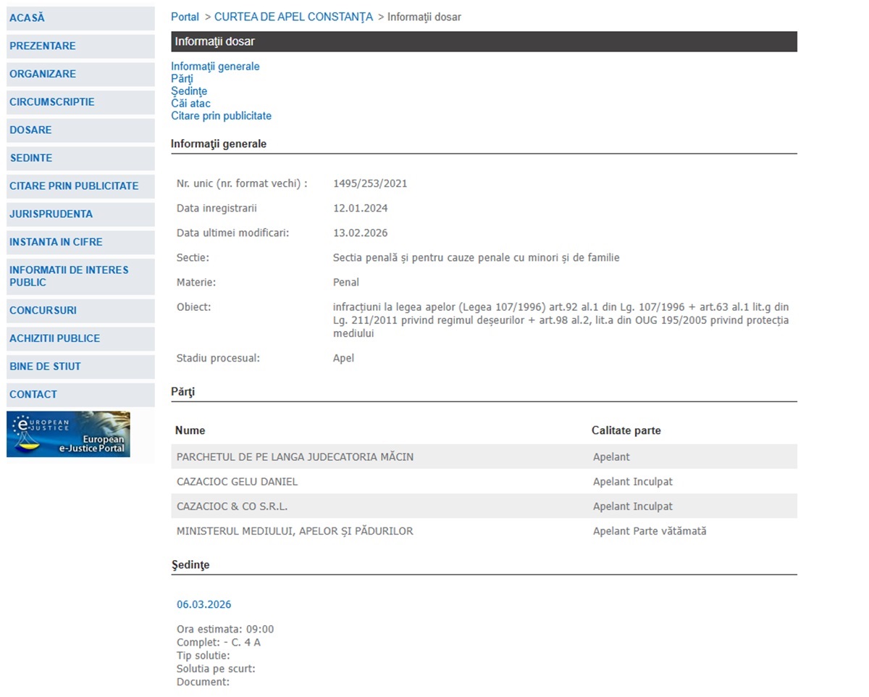
Task: Open INSTANTA IN CIFRE sidebar item
Action: coord(80,242)
